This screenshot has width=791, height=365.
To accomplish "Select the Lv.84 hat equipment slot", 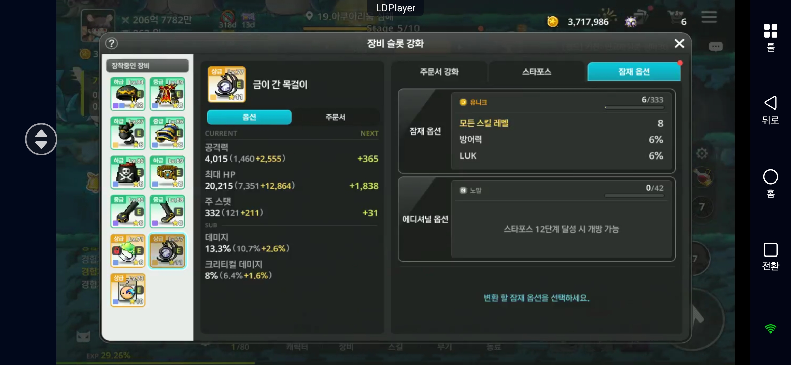I will pyautogui.click(x=128, y=94).
